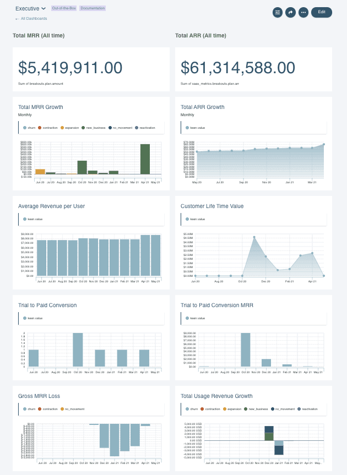The image size is (347, 475).
Task: Toggle reactivation in Total Usage Revenue Growth legend
Action: (307, 409)
